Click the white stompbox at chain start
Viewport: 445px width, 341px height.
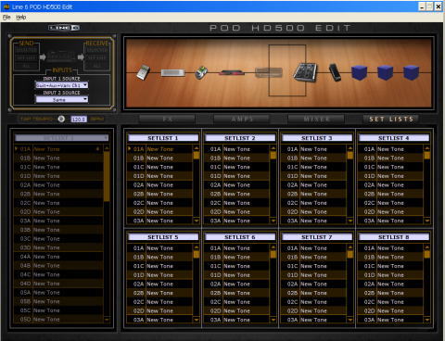tap(144, 72)
